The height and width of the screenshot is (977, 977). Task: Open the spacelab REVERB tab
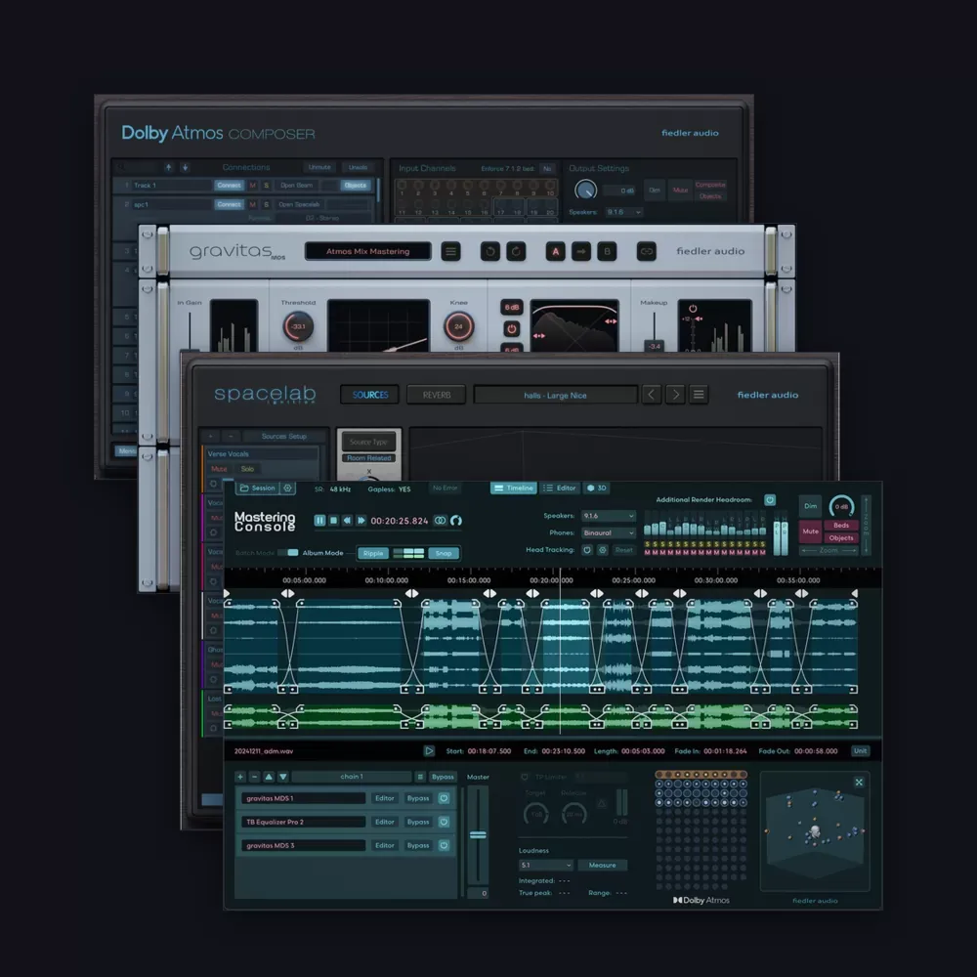pyautogui.click(x=437, y=395)
